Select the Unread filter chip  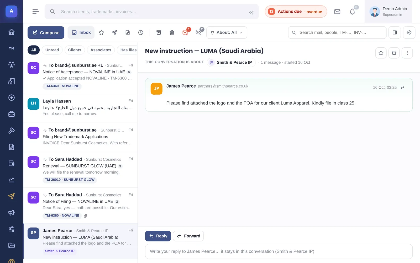click(52, 50)
